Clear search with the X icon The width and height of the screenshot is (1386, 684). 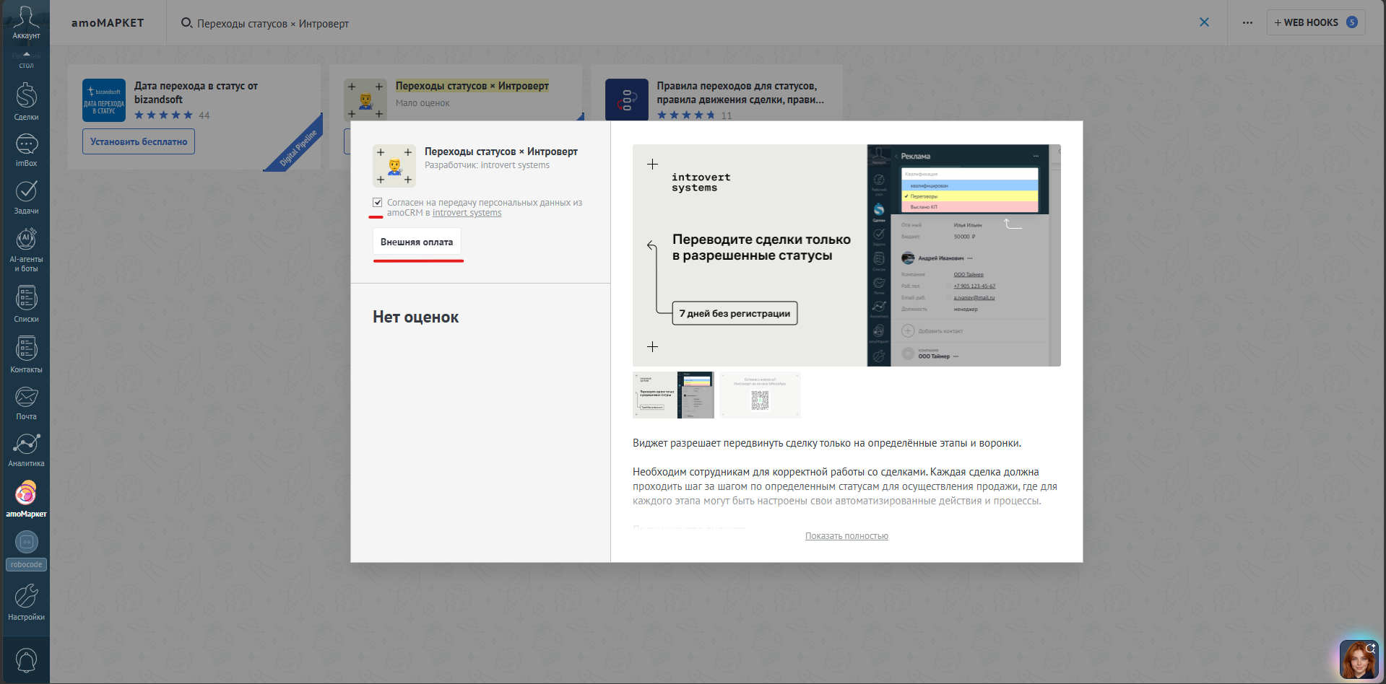tap(1204, 22)
